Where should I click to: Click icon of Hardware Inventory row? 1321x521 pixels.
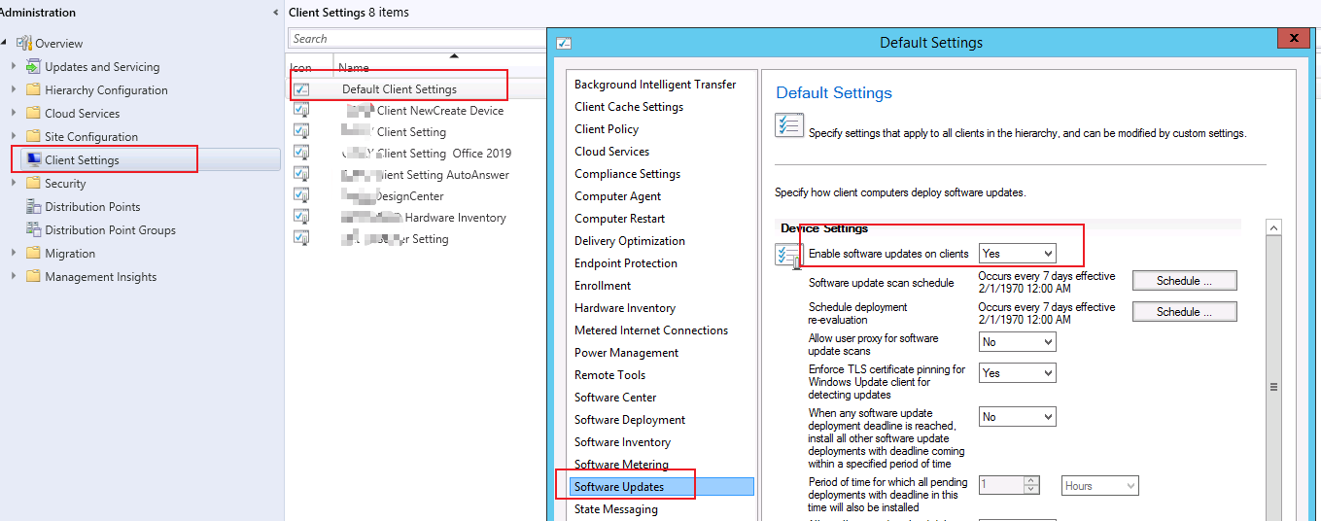tap(301, 217)
